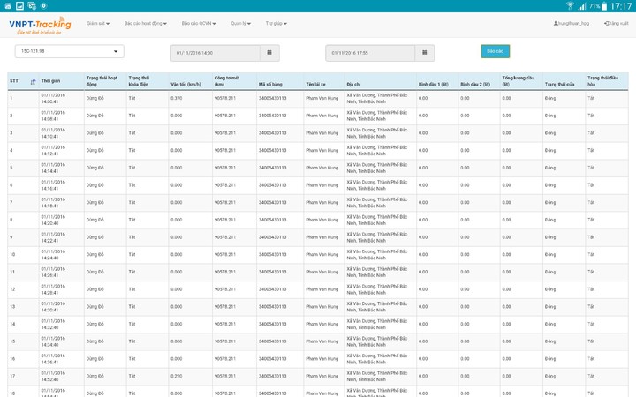The image size is (636, 397).
Task: Tap the shield notification icon in status bar
Action: (x=44, y=5)
